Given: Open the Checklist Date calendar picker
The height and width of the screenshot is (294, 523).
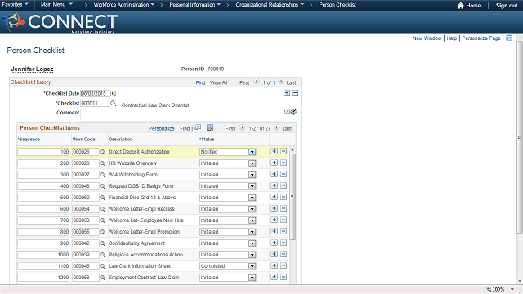Looking at the screenshot, I should click(113, 94).
